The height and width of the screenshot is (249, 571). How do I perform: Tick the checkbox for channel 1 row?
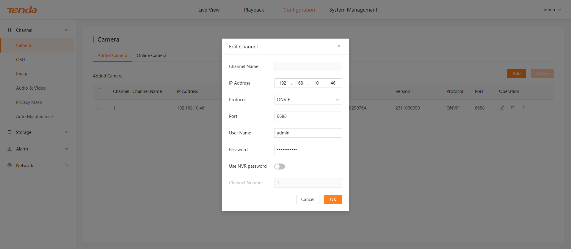[x=100, y=107]
